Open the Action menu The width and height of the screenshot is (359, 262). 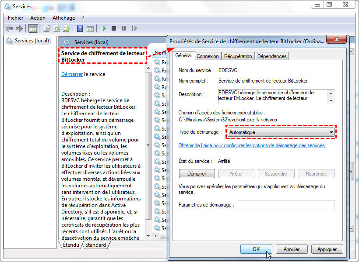coord(38,18)
